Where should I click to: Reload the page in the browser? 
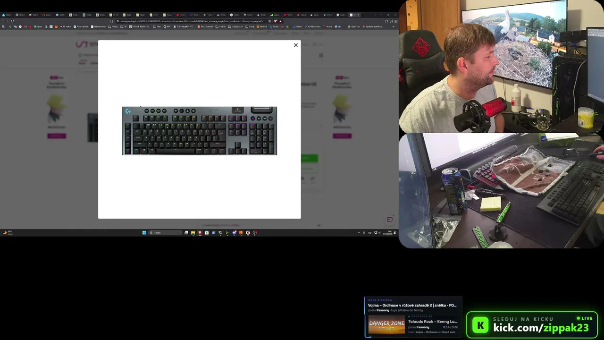coord(13,21)
